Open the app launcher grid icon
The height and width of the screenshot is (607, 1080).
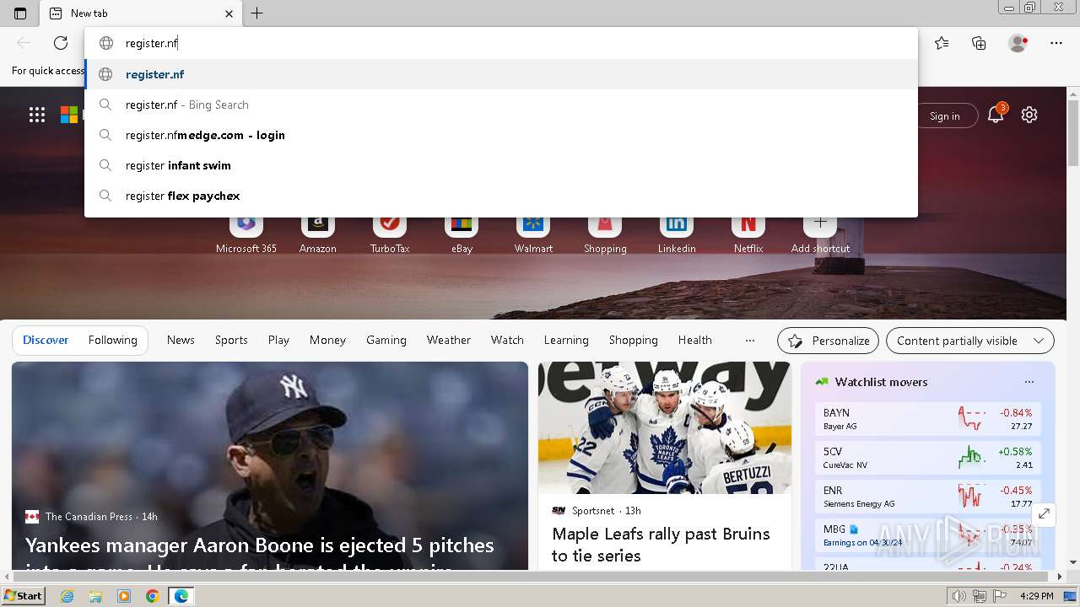click(x=37, y=115)
